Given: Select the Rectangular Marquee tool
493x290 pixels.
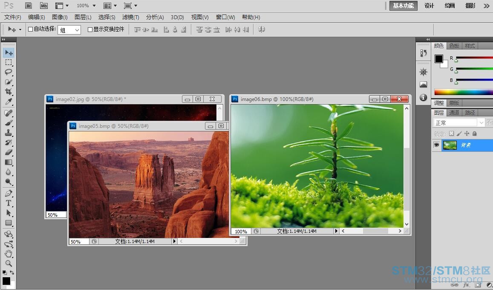Looking at the screenshot, I should (9, 62).
